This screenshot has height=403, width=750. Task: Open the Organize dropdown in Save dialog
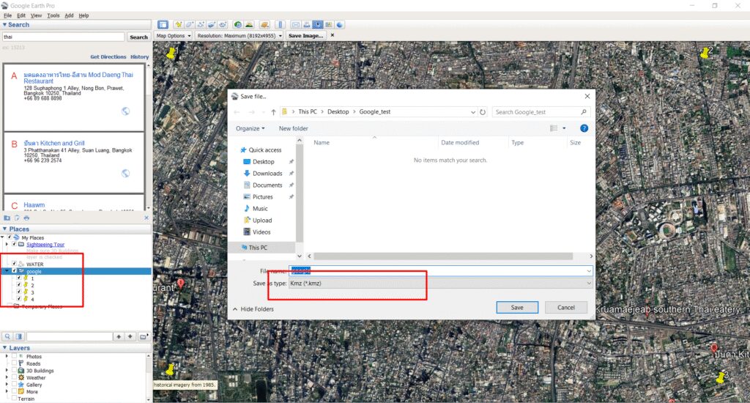250,128
